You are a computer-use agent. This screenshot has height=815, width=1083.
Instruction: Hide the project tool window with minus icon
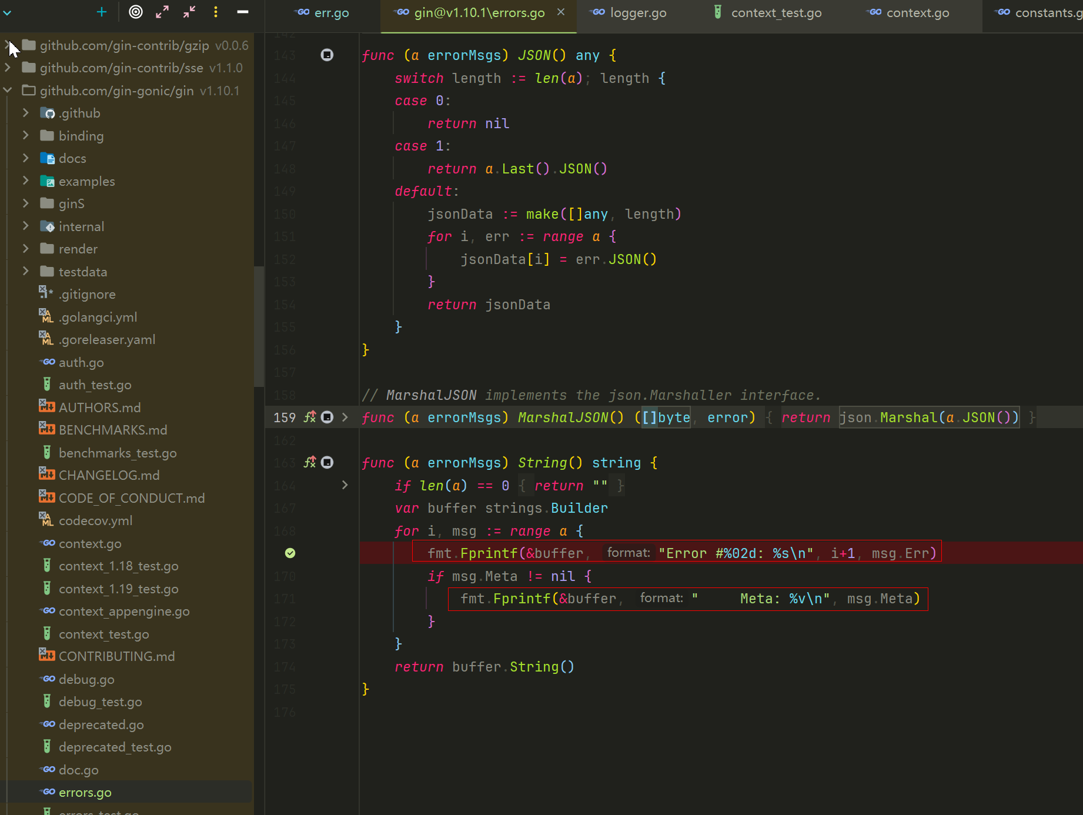243,12
